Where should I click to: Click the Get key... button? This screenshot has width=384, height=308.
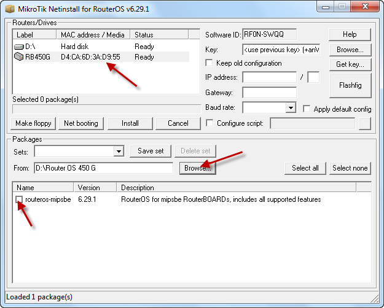click(350, 64)
